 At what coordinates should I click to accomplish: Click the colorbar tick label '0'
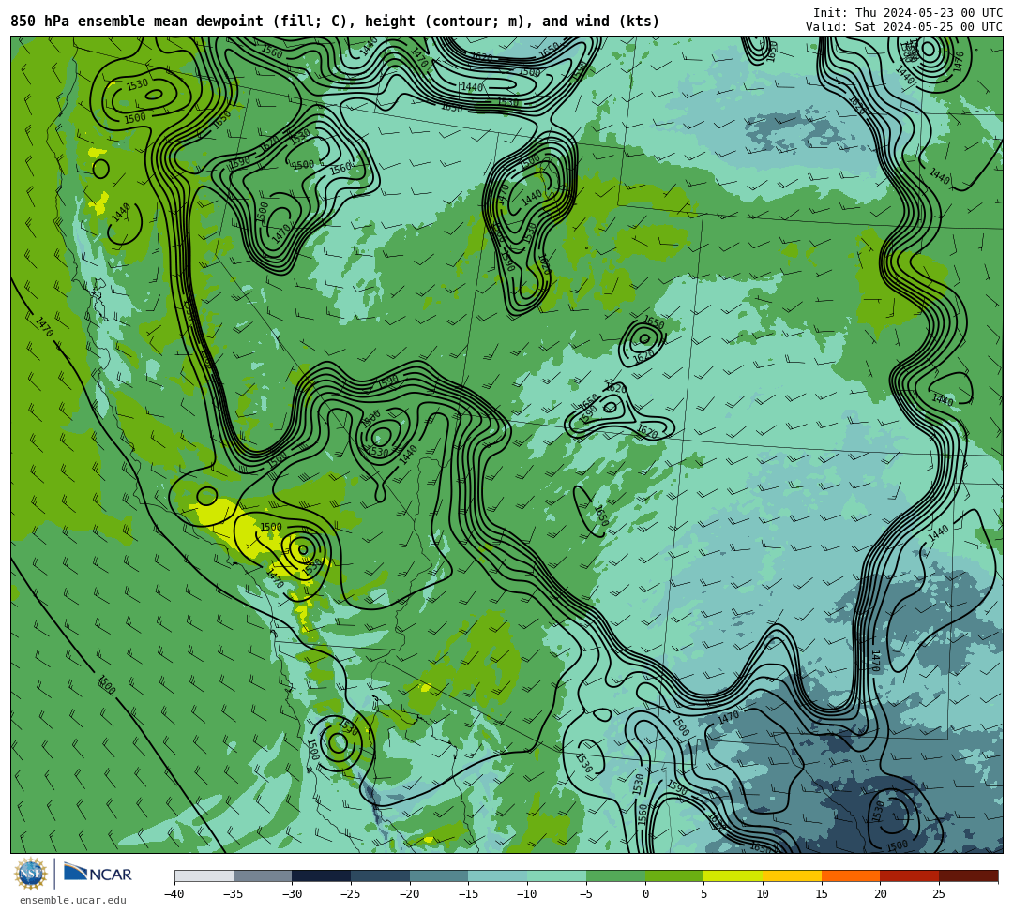pyautogui.click(x=644, y=894)
